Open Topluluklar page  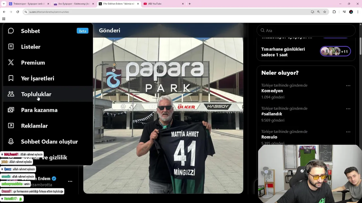(x=48, y=94)
